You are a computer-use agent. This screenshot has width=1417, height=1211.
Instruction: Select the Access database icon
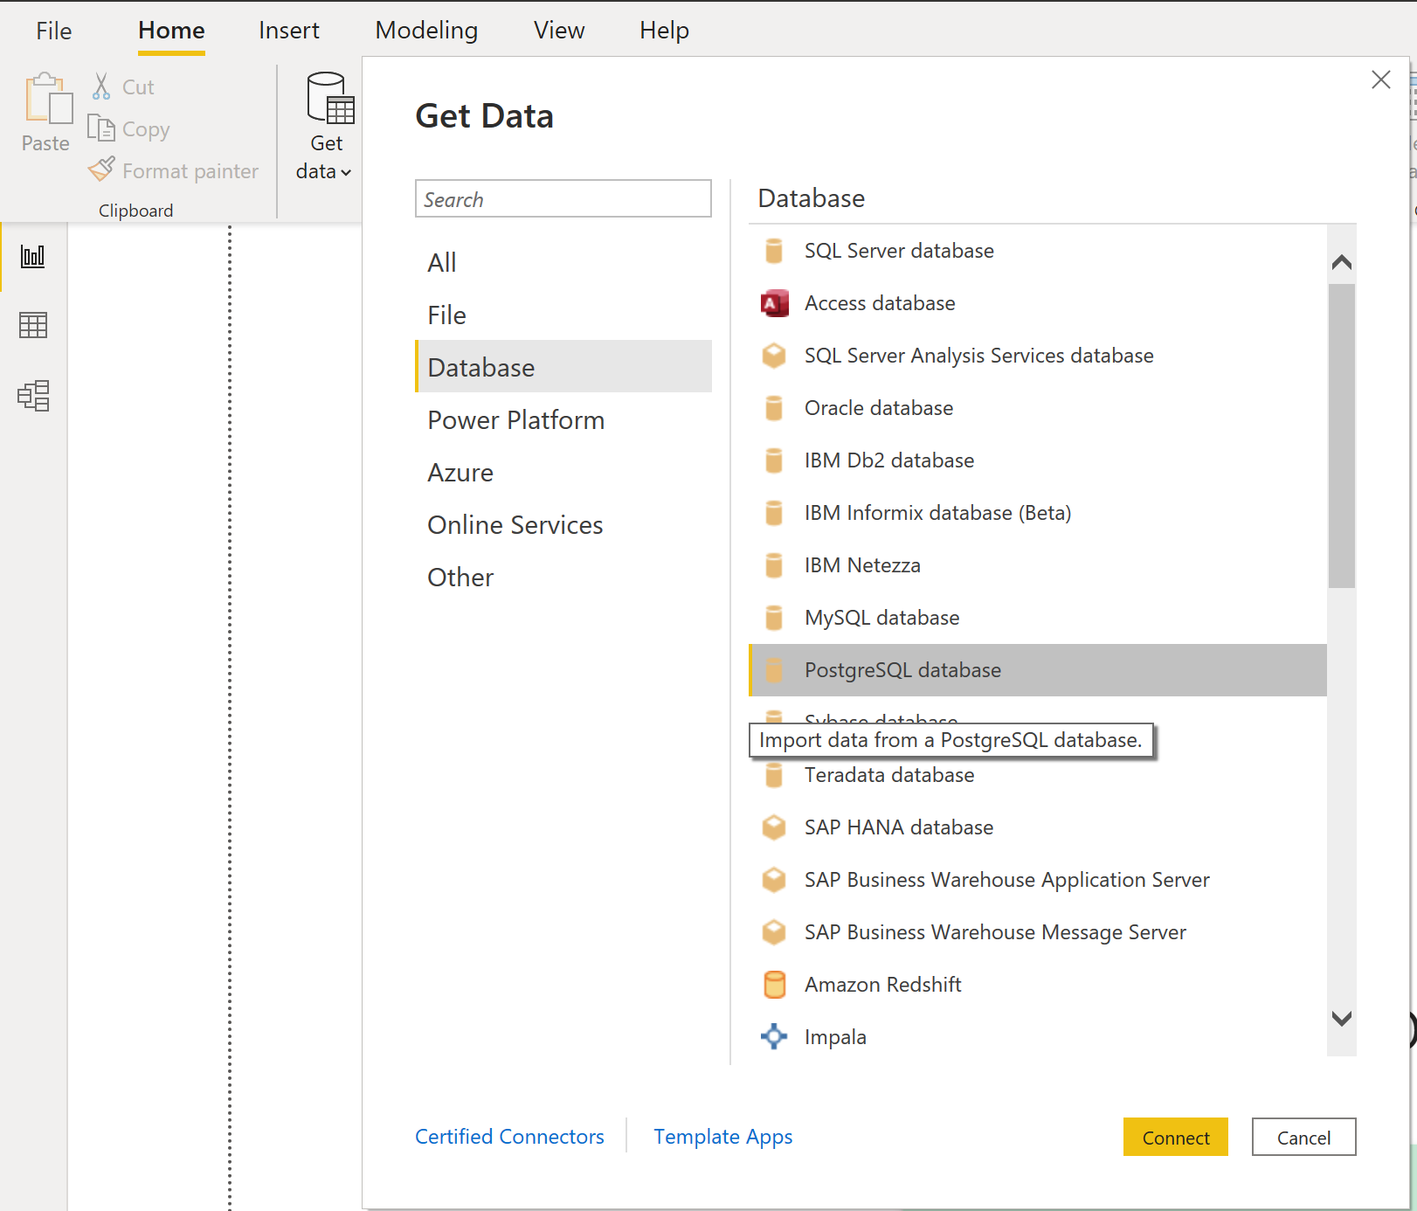774,303
